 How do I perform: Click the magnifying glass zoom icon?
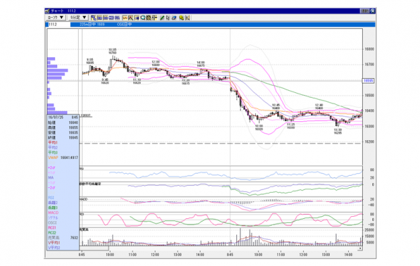143,18
